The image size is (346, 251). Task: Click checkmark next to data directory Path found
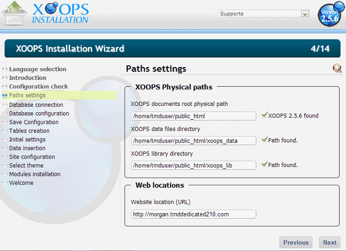click(264, 140)
